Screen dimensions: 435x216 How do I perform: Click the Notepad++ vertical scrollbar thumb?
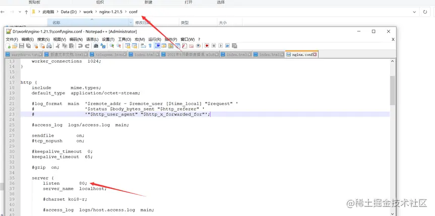click(x=392, y=90)
